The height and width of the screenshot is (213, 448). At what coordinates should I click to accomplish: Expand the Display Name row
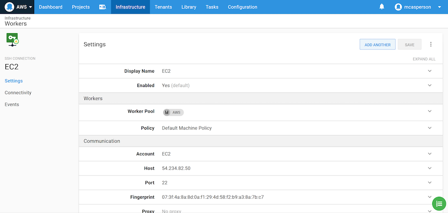(x=429, y=71)
